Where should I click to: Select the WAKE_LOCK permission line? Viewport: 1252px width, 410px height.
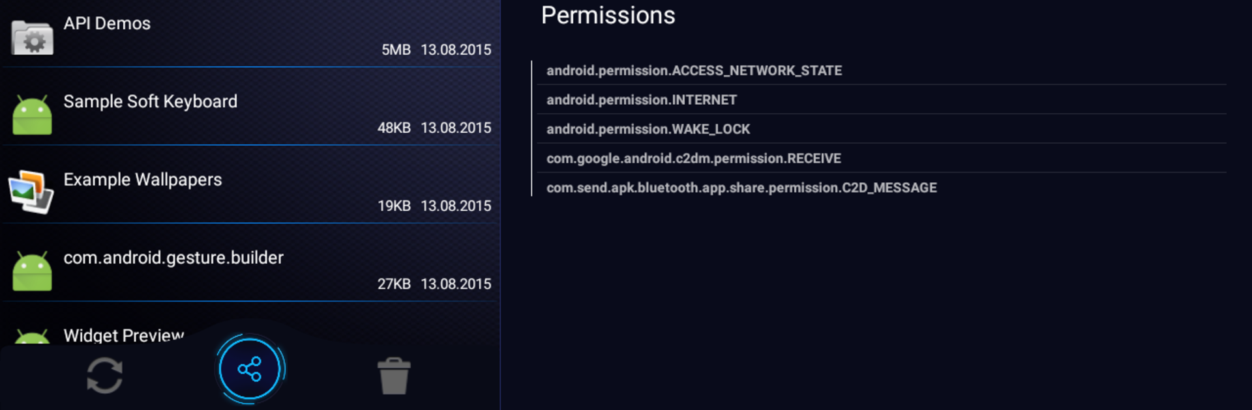click(x=648, y=129)
